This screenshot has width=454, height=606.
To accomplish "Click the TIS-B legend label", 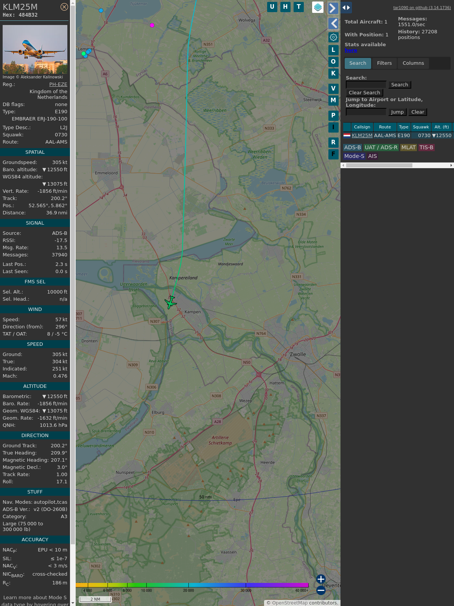I will click(426, 148).
